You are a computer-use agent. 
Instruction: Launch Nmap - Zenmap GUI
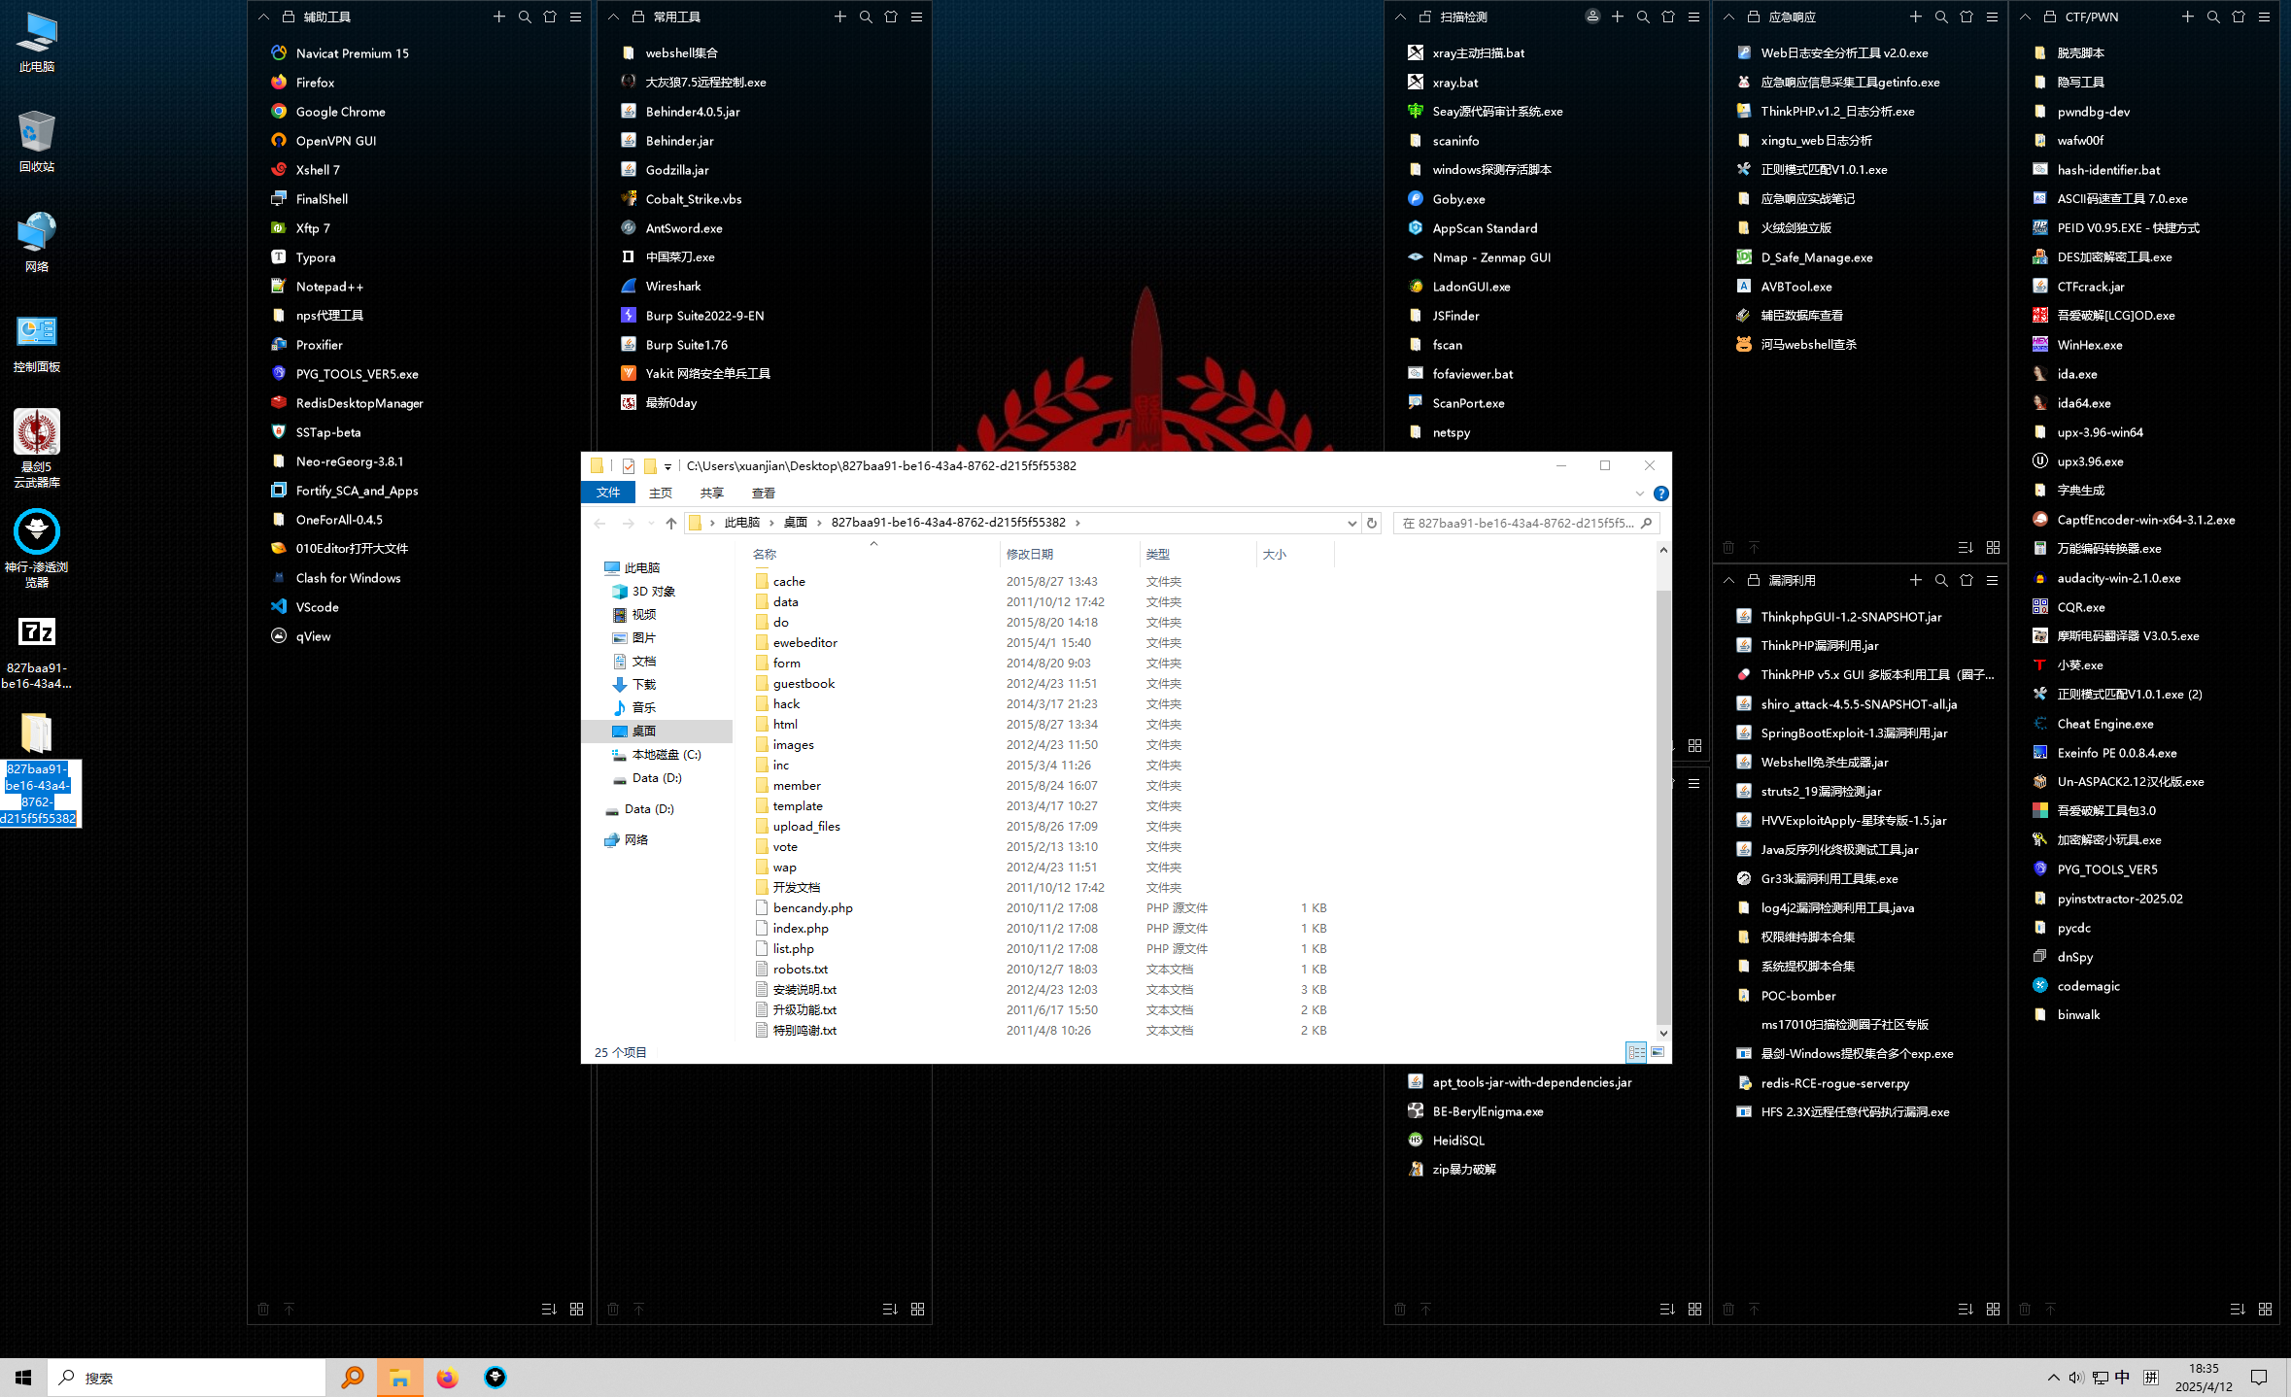pos(1480,257)
